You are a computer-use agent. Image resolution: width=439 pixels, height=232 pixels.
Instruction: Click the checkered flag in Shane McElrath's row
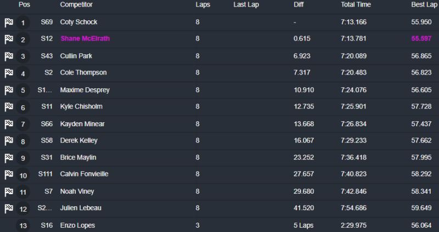pyautogui.click(x=9, y=39)
